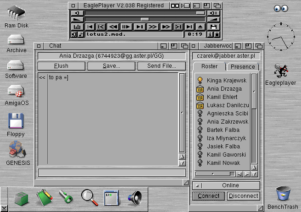
Task: Click the 'to pa =]' chat message
Action: [59, 77]
